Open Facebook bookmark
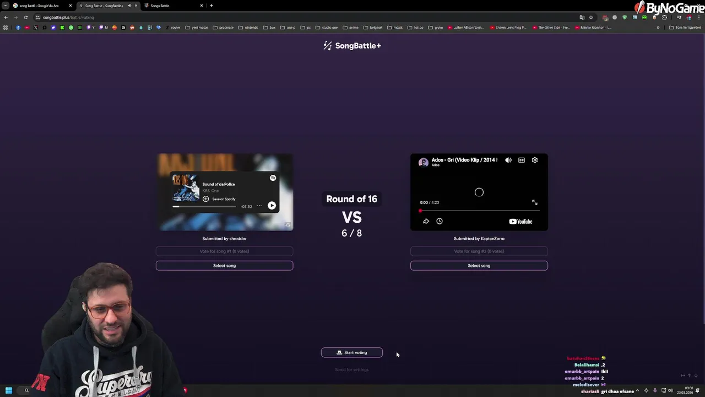705x397 pixels. [x=18, y=28]
